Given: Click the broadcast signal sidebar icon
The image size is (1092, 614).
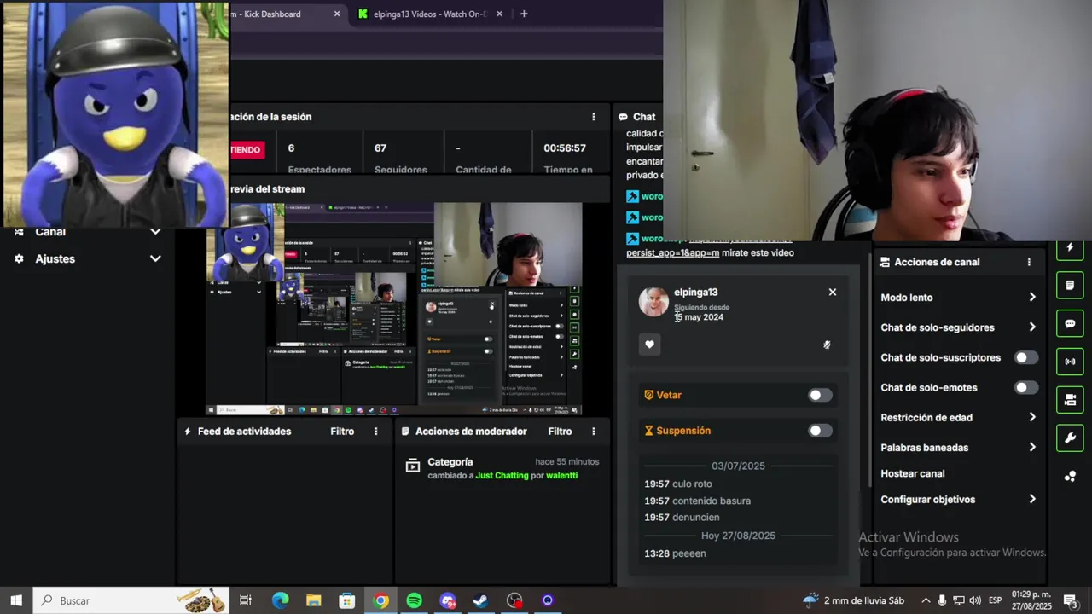Looking at the screenshot, I should 1070,362.
